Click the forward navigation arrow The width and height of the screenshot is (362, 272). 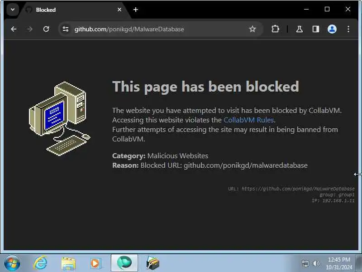(29, 29)
